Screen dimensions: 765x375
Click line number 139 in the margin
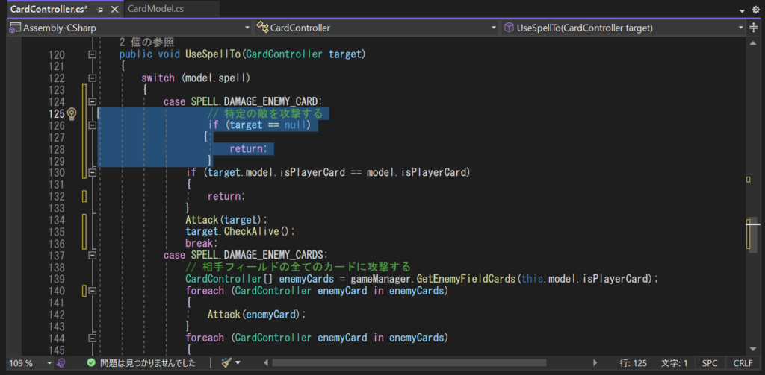[56, 279]
